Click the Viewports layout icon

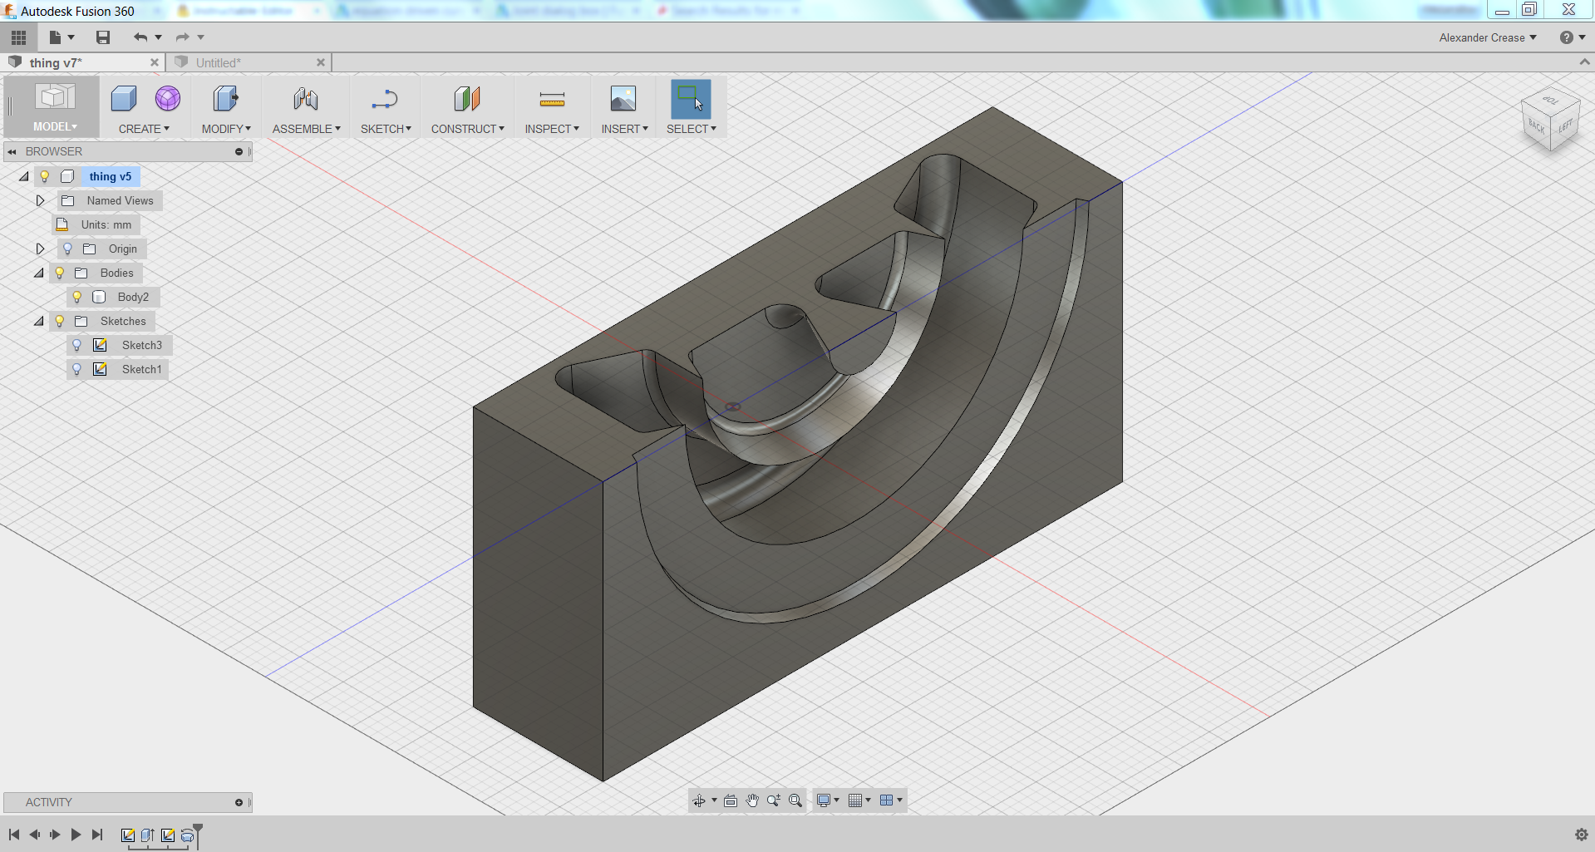coord(887,800)
